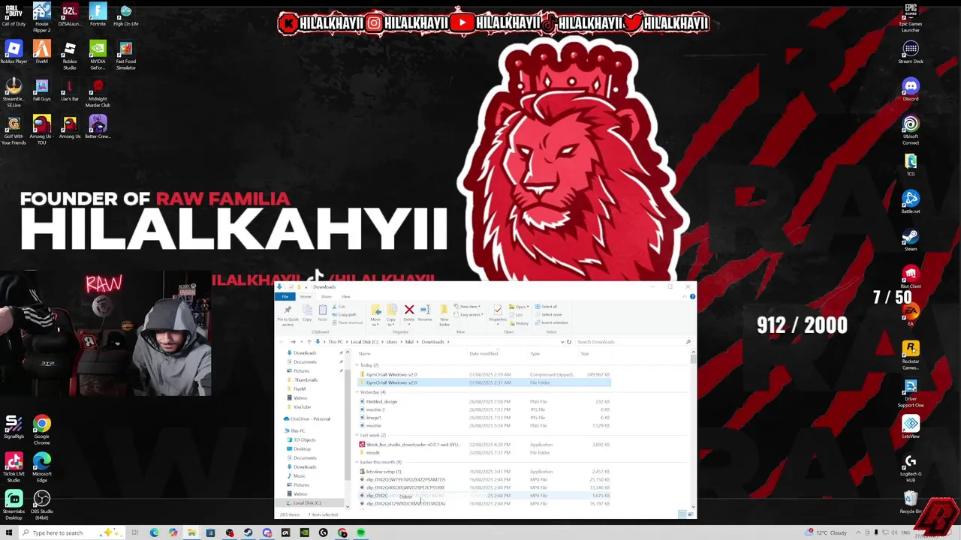
Task: Open the Easy access dropdown
Action: pos(468,315)
